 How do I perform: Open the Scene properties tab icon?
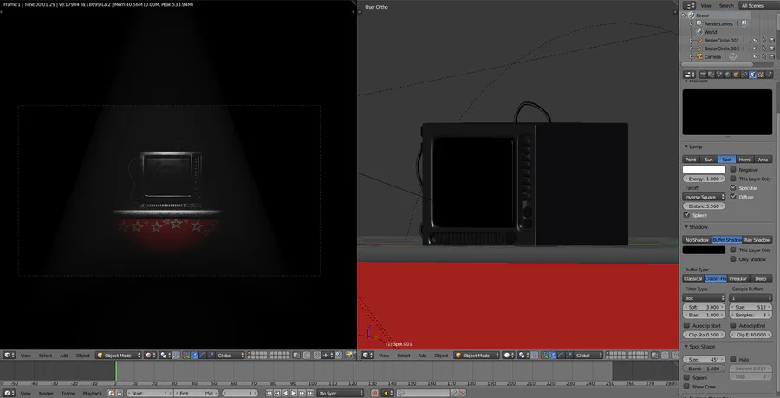(x=719, y=75)
